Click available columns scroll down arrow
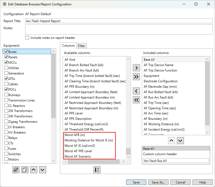The width and height of the screenshot is (215, 187). click(128, 157)
